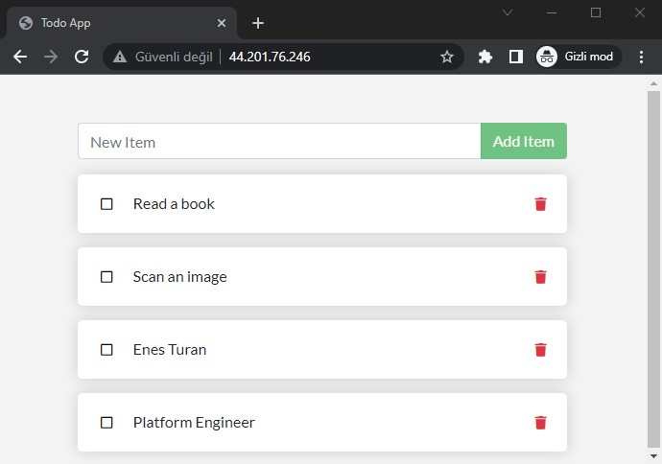662x464 pixels.
Task: Go forward in browser history
Action: point(51,57)
